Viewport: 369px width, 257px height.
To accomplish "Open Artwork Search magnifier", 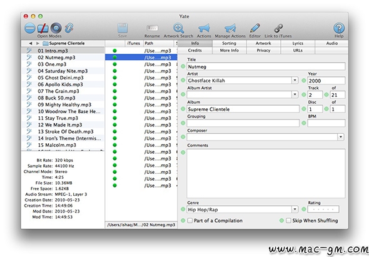I will pos(178,28).
